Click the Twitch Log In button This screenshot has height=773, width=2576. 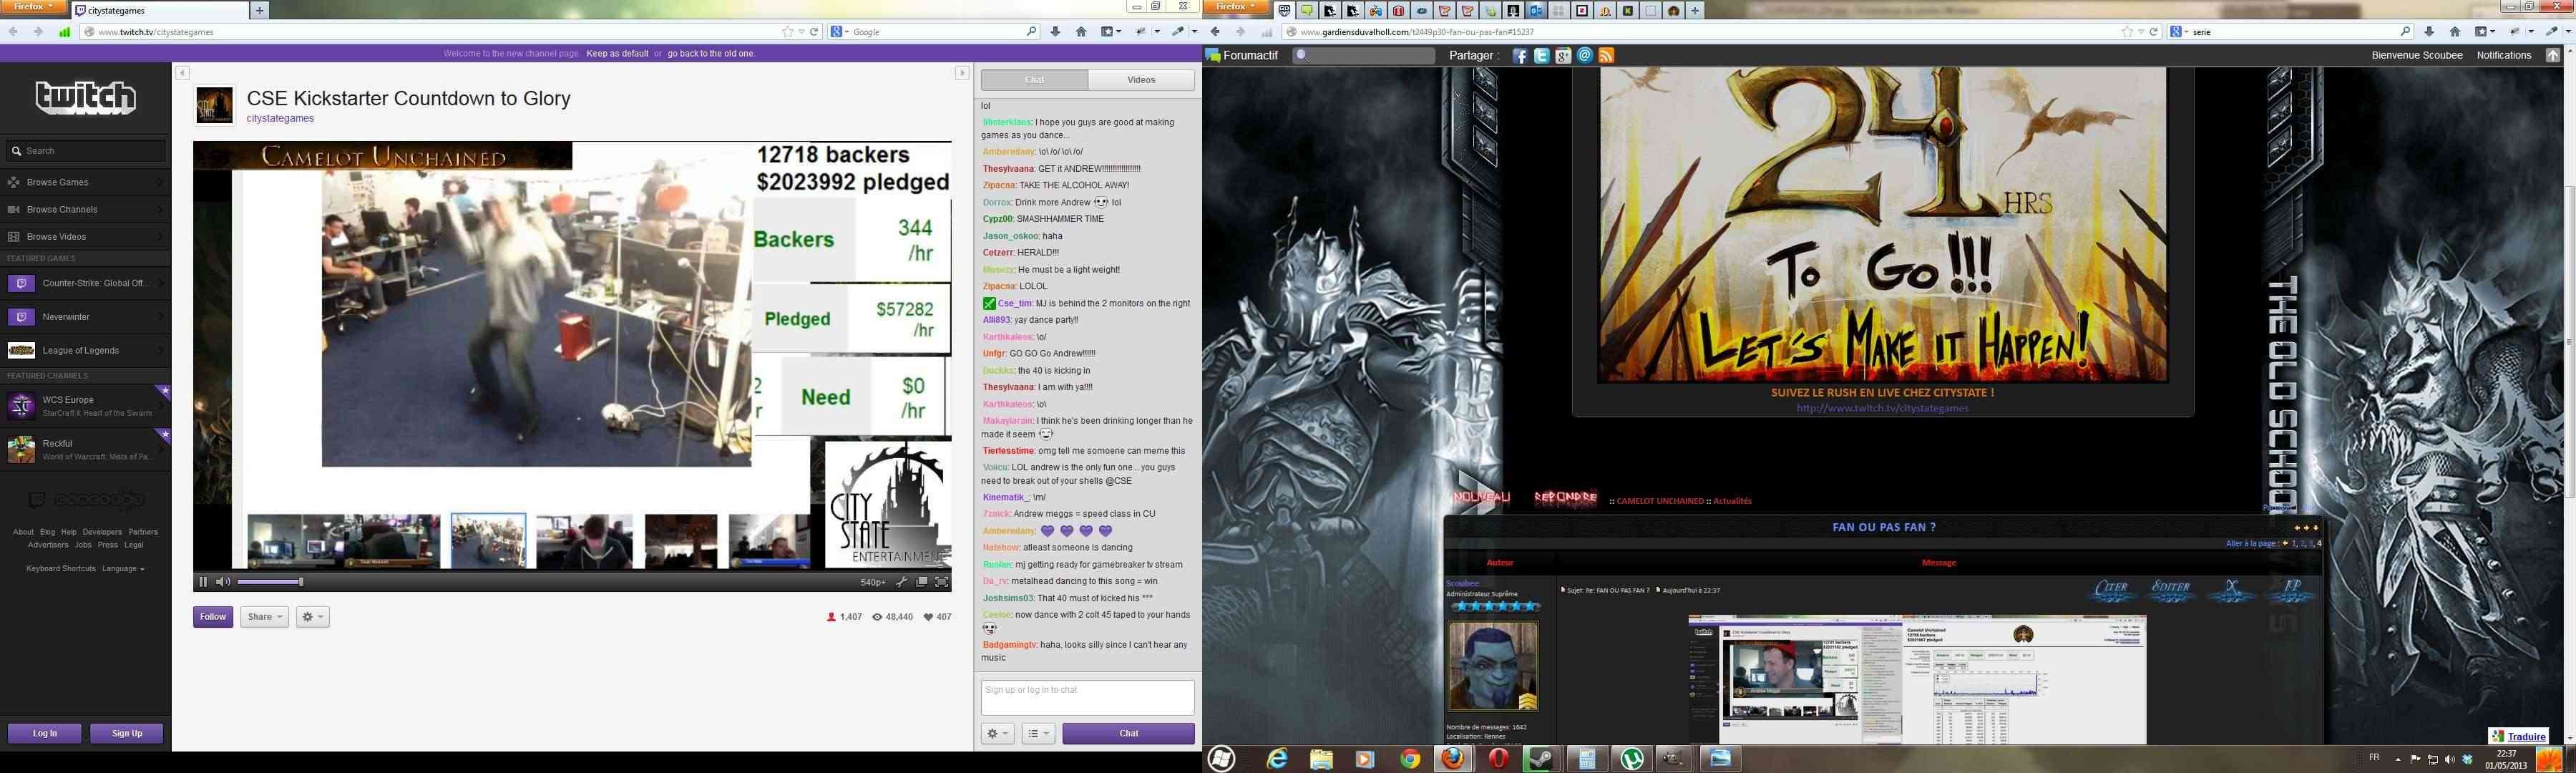(45, 734)
